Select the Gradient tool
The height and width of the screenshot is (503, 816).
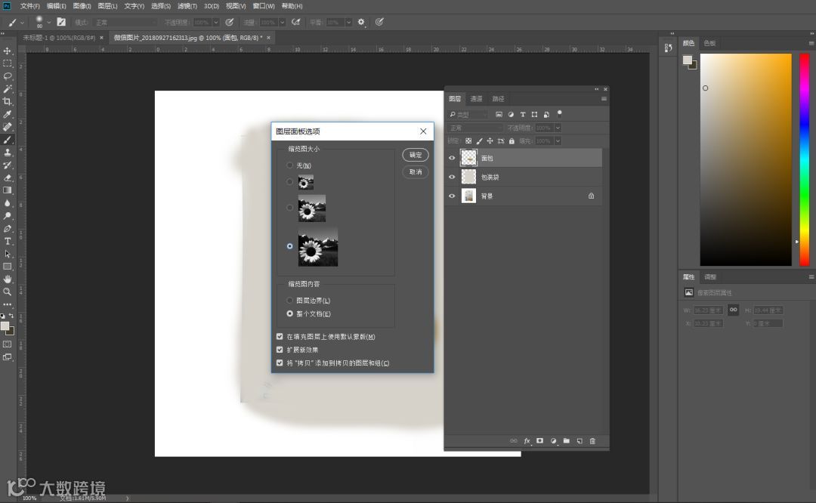(8, 190)
